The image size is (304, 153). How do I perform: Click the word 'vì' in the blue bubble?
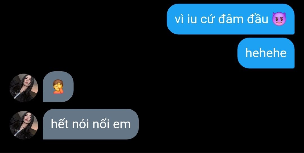(x=179, y=19)
